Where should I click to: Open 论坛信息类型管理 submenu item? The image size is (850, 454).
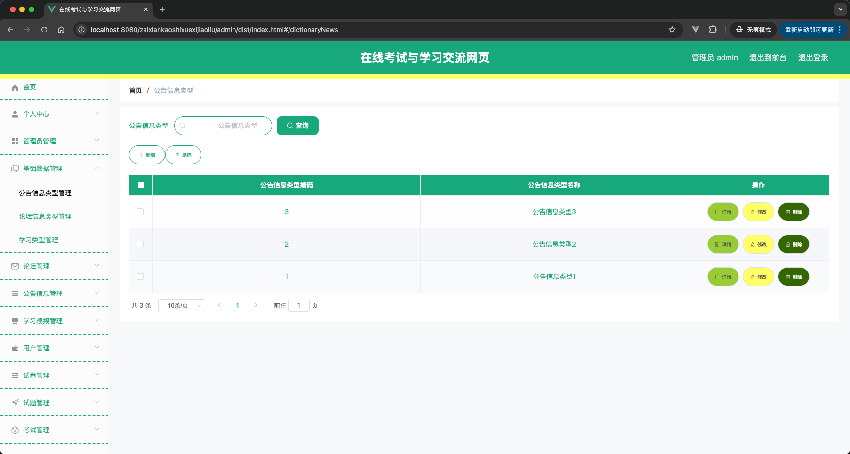pyautogui.click(x=45, y=216)
